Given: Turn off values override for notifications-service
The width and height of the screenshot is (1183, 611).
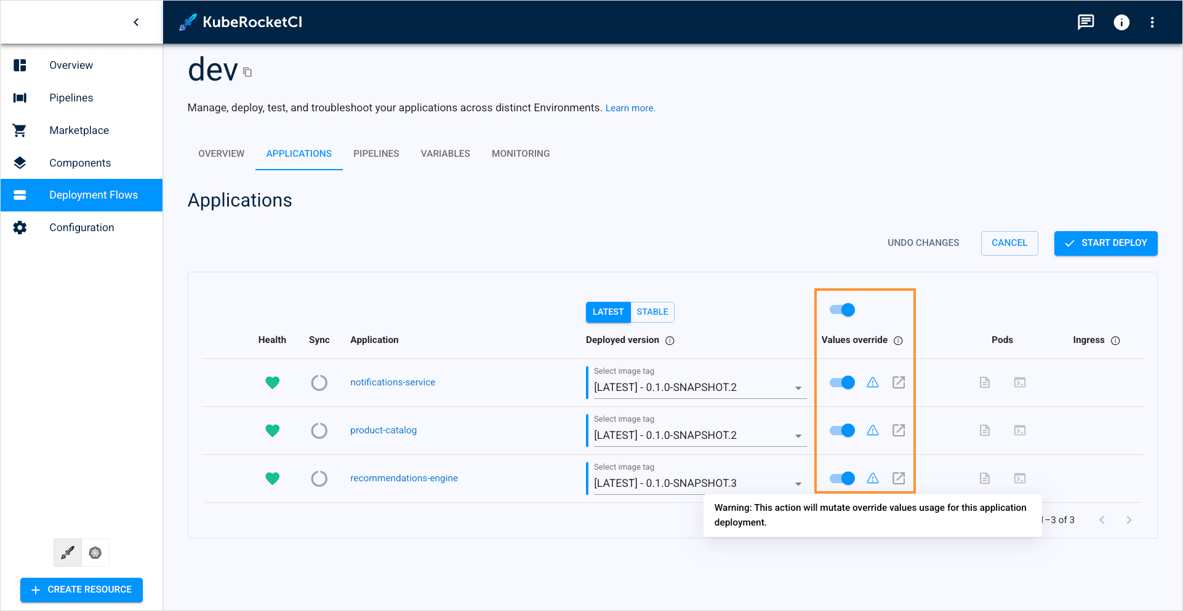Looking at the screenshot, I should 841,382.
